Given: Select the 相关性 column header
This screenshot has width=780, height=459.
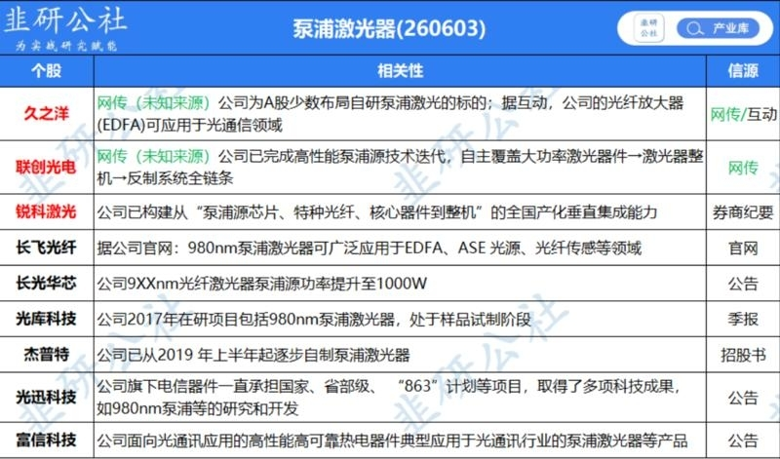Looking at the screenshot, I should (x=400, y=70).
